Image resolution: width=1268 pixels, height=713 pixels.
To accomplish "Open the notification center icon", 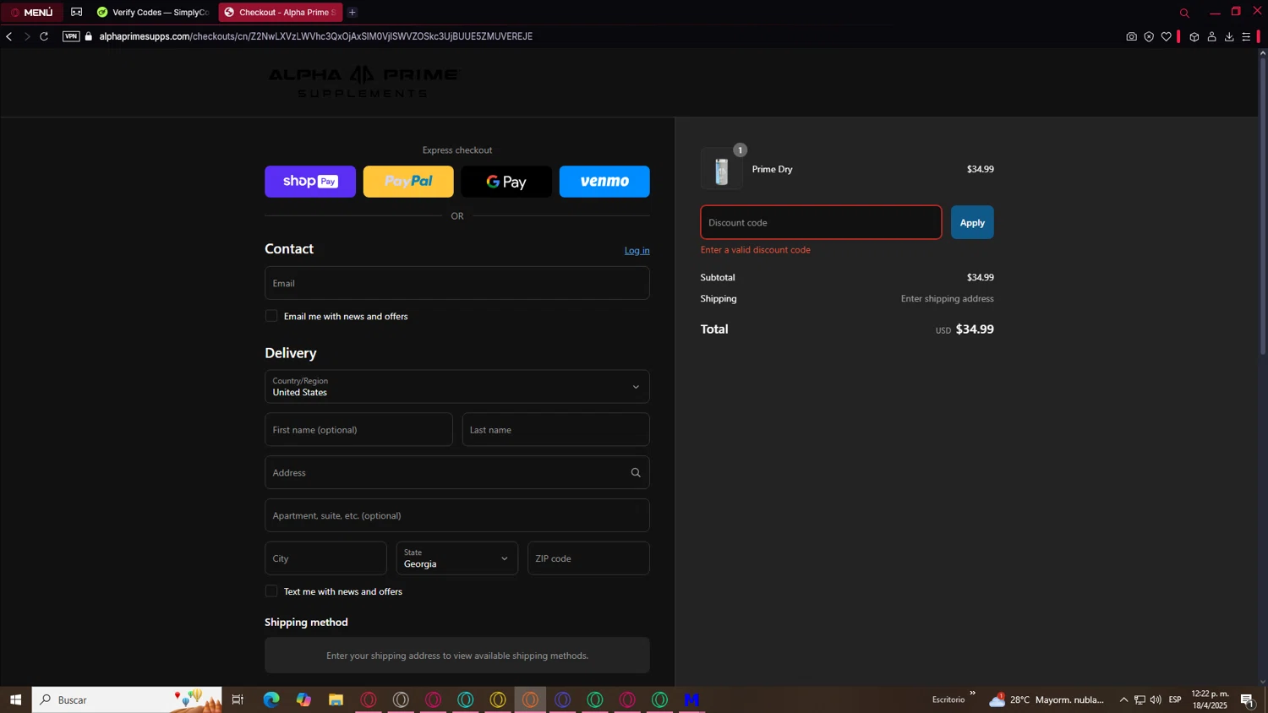I will pos(1247,699).
